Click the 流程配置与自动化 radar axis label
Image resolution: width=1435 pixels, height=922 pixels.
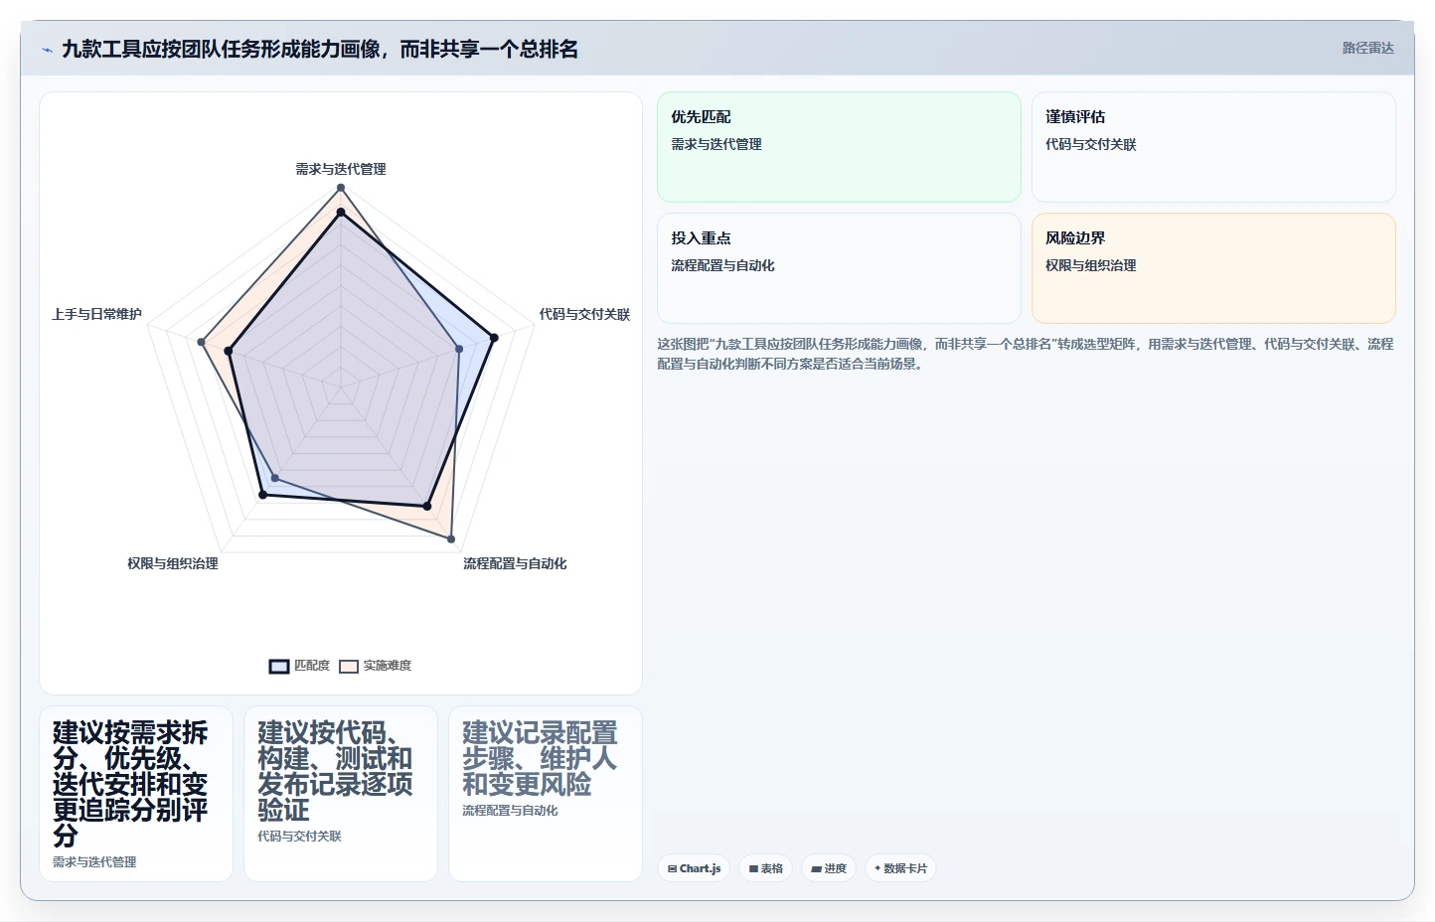tap(515, 563)
